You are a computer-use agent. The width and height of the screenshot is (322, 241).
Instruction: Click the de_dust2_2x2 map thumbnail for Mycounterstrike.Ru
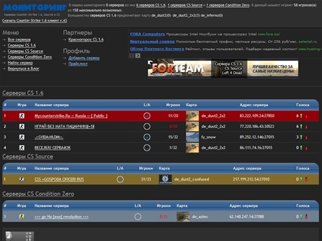[x=193, y=116]
